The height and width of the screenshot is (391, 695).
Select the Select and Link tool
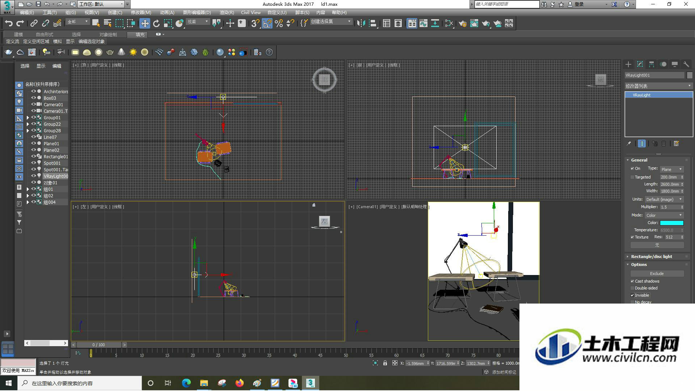(x=34, y=23)
